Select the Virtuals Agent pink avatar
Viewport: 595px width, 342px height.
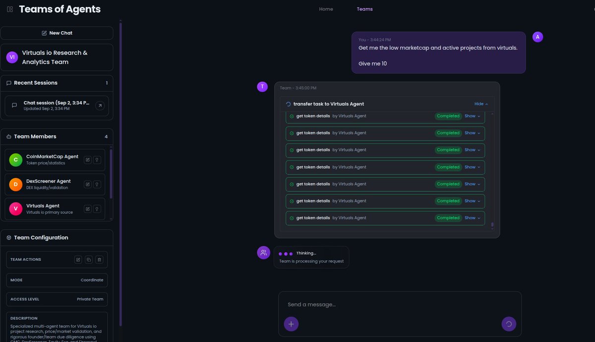(16, 209)
